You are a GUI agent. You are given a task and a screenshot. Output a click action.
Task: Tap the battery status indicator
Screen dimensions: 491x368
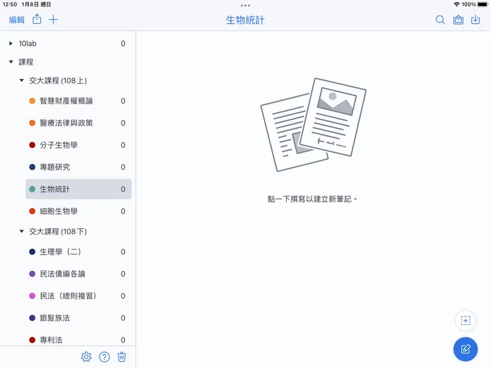483,5
